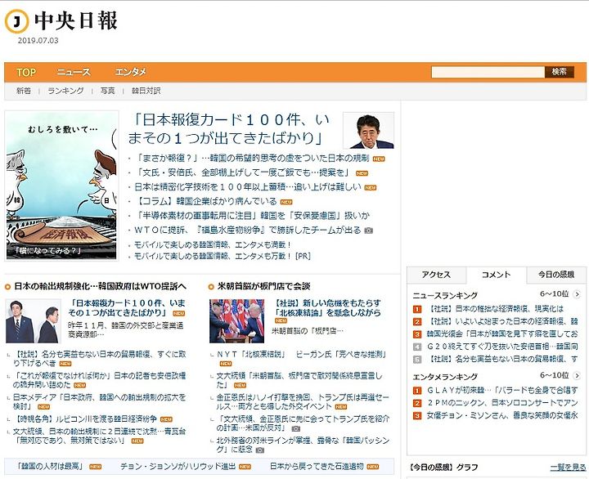
Task: Open 【社説】新しい危機をもたらす北核凍結論 article
Action: pyautogui.click(x=326, y=308)
